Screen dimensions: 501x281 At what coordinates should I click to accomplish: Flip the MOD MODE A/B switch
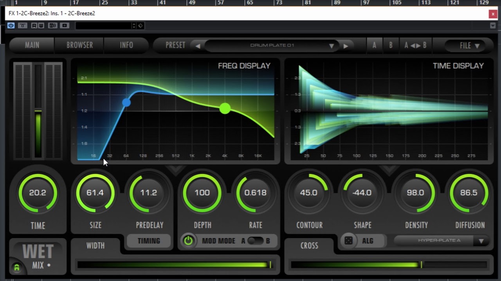tap(255, 241)
